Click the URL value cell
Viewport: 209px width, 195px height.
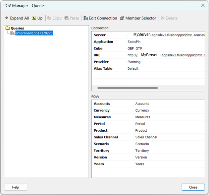[x=165, y=55]
